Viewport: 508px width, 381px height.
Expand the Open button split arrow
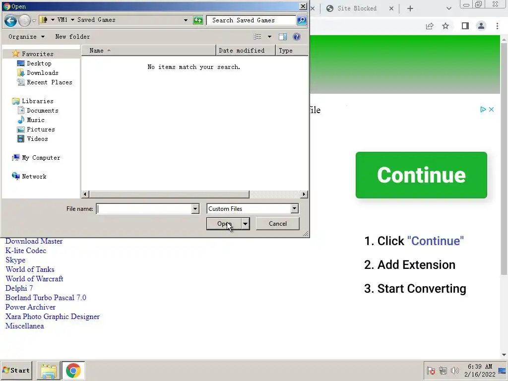pyautogui.click(x=246, y=224)
